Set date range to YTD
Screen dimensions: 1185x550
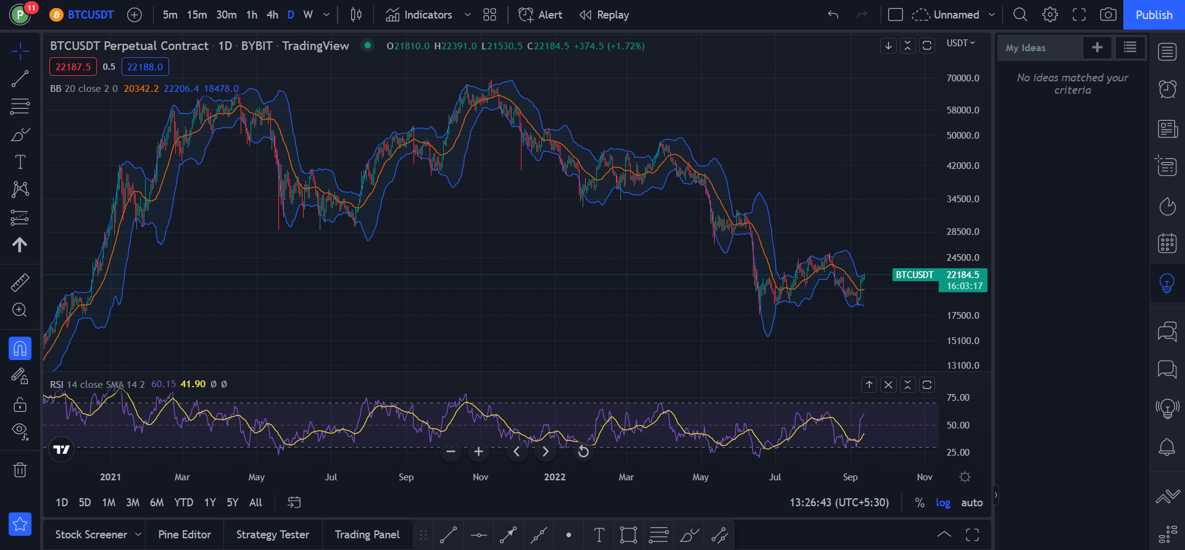pyautogui.click(x=183, y=503)
